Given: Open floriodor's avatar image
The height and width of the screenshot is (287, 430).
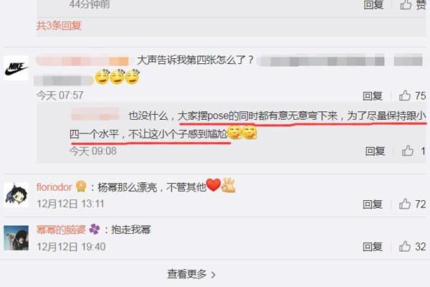Looking at the screenshot, I should click(x=16, y=194).
